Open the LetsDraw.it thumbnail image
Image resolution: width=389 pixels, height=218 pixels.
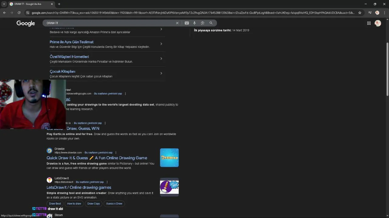tap(169, 187)
